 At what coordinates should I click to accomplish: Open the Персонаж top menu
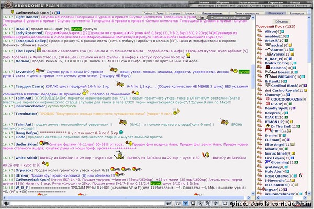click(275, 3)
